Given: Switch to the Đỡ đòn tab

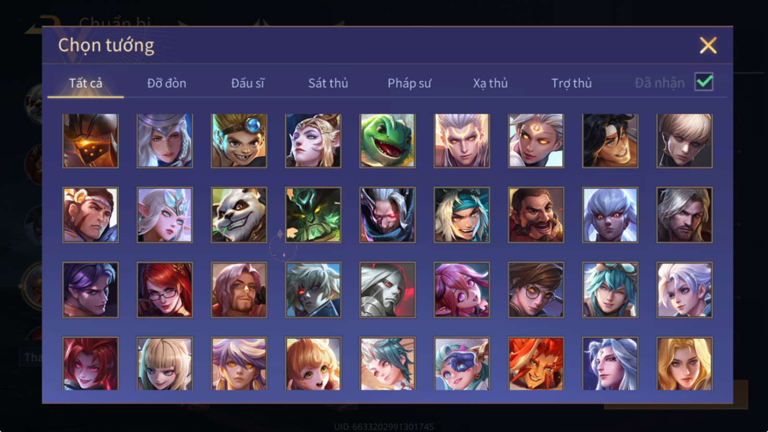Looking at the screenshot, I should coord(166,83).
